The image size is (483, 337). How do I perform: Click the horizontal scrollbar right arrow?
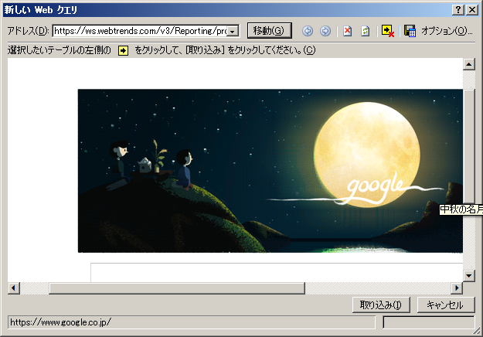[456, 288]
